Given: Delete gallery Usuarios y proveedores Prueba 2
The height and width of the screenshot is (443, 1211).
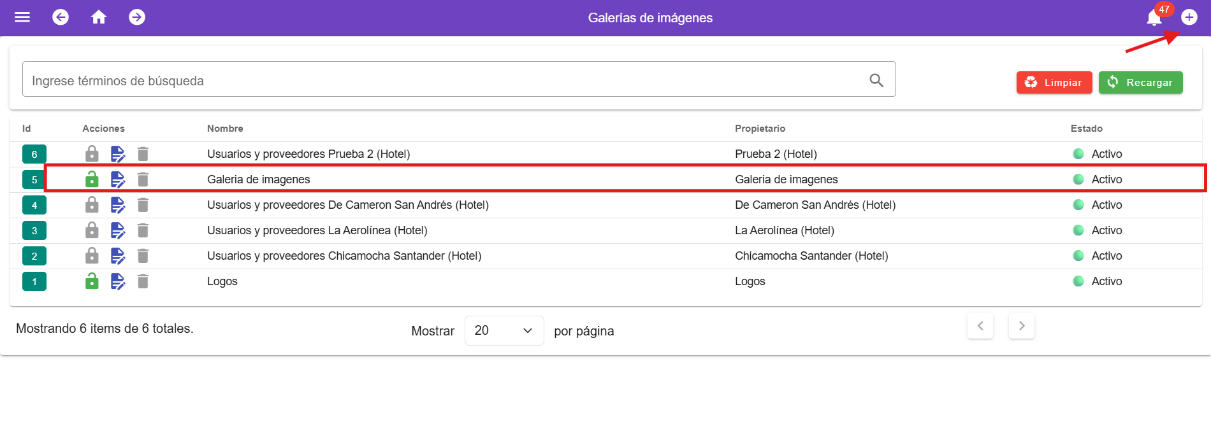Looking at the screenshot, I should point(143,154).
